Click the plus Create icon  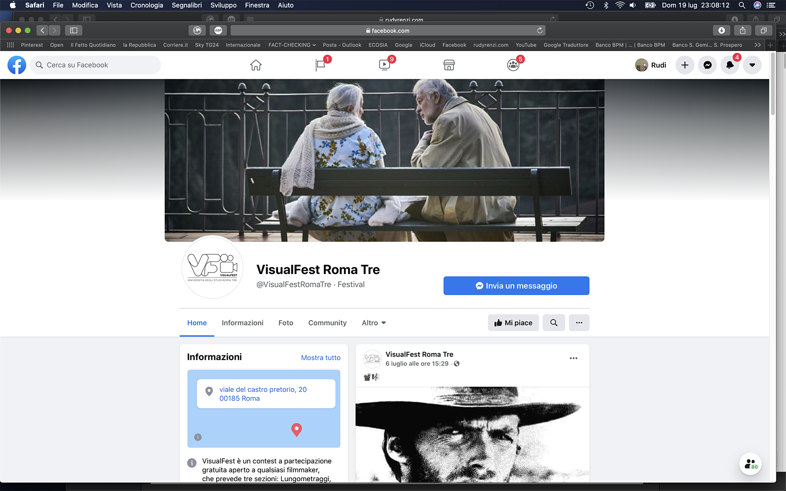[685, 65]
